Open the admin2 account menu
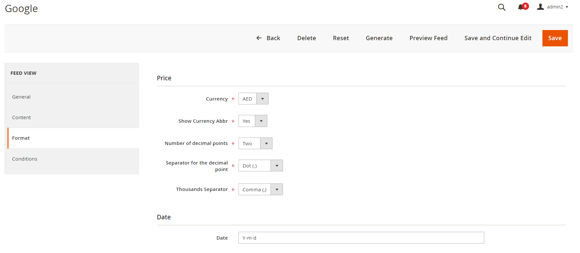Image resolution: width=580 pixels, height=253 pixels. pos(553,7)
